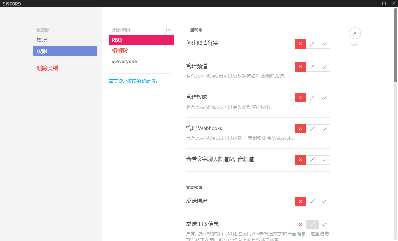The width and height of the screenshot is (398, 241).
Task: Click the 查看文字聊天频道&语音频道 label
Action: click(220, 159)
